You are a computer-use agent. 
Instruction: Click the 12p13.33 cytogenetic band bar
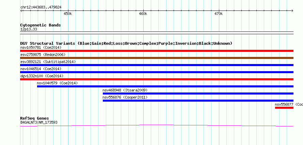click(157, 33)
